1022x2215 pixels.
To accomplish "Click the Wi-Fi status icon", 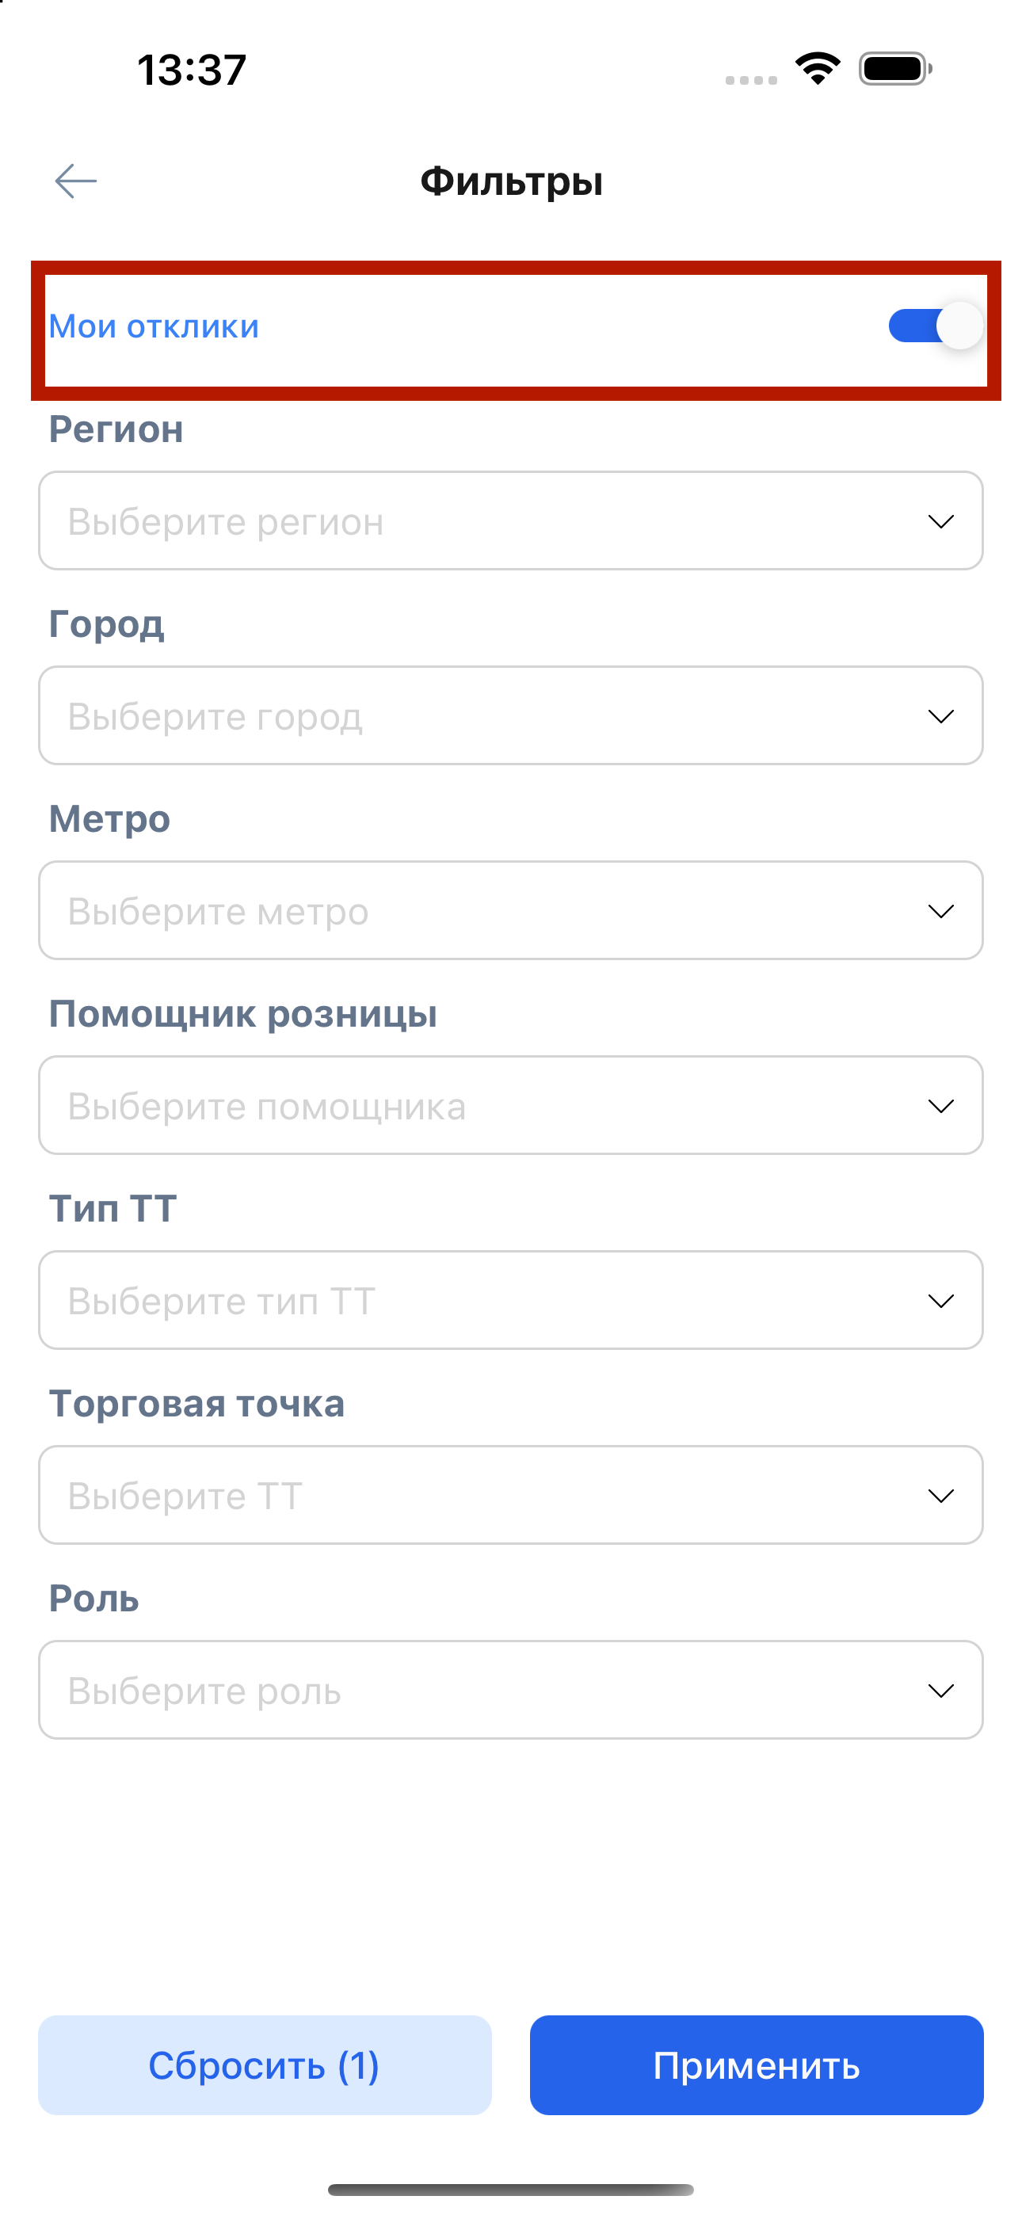I will click(x=818, y=69).
